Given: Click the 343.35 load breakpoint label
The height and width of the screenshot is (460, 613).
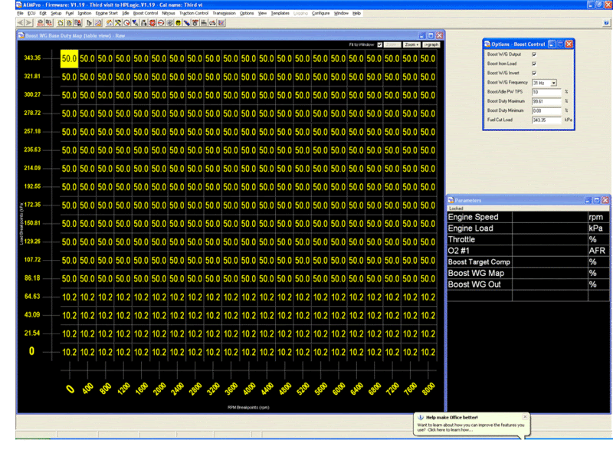Looking at the screenshot, I should [x=32, y=58].
